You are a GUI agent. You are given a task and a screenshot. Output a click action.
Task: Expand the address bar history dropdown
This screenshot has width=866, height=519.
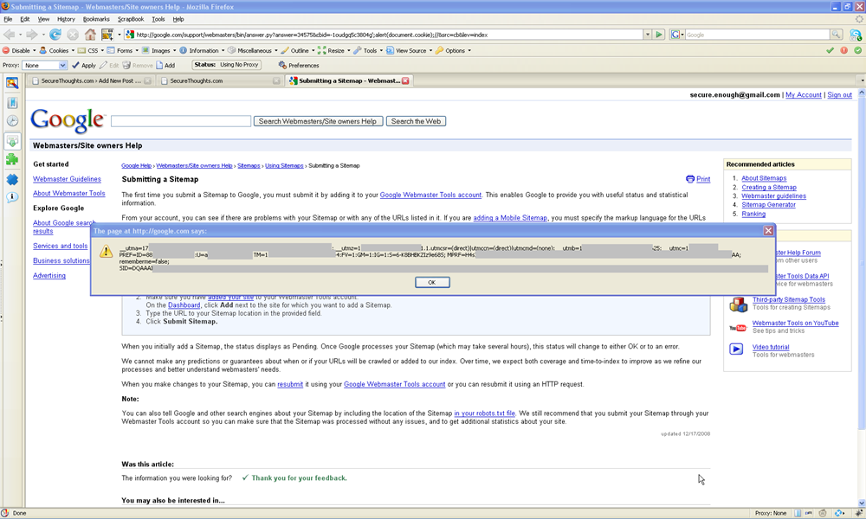647,35
